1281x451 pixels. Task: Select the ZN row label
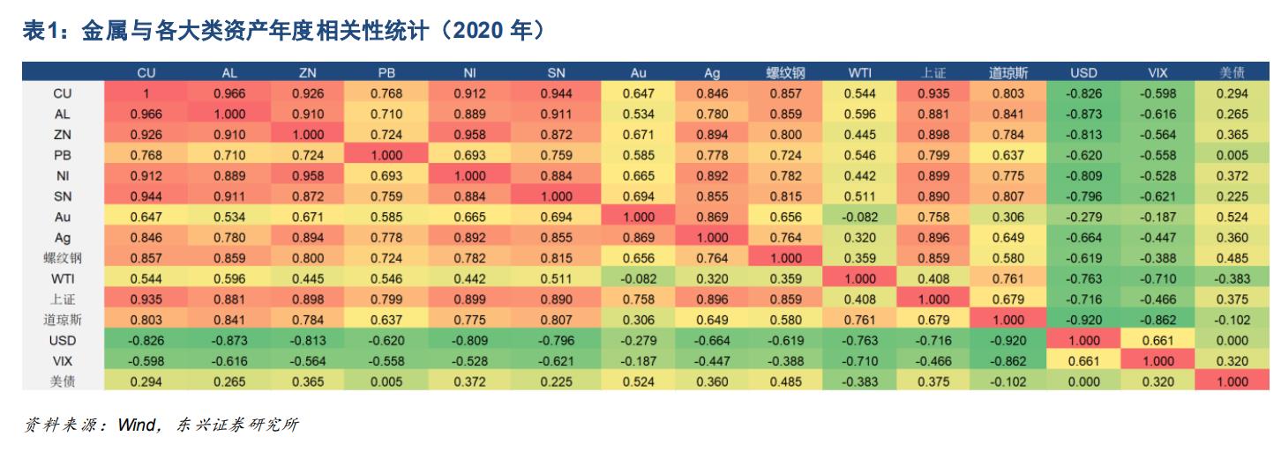pos(62,134)
